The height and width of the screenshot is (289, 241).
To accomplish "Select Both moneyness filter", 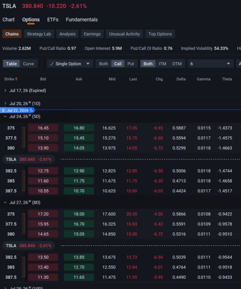I will tap(148, 64).
